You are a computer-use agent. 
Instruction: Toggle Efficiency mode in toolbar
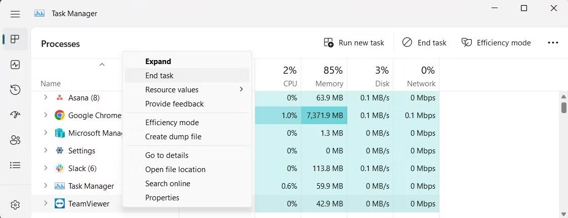496,43
